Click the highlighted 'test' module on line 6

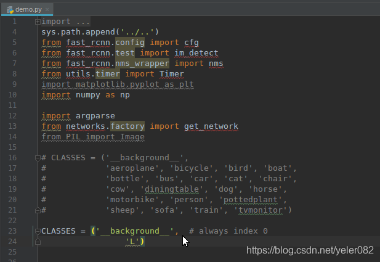pyautogui.click(x=125, y=53)
